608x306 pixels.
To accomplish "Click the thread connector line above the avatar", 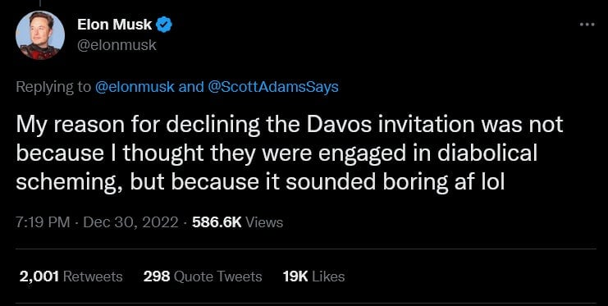I will pos(39,3).
